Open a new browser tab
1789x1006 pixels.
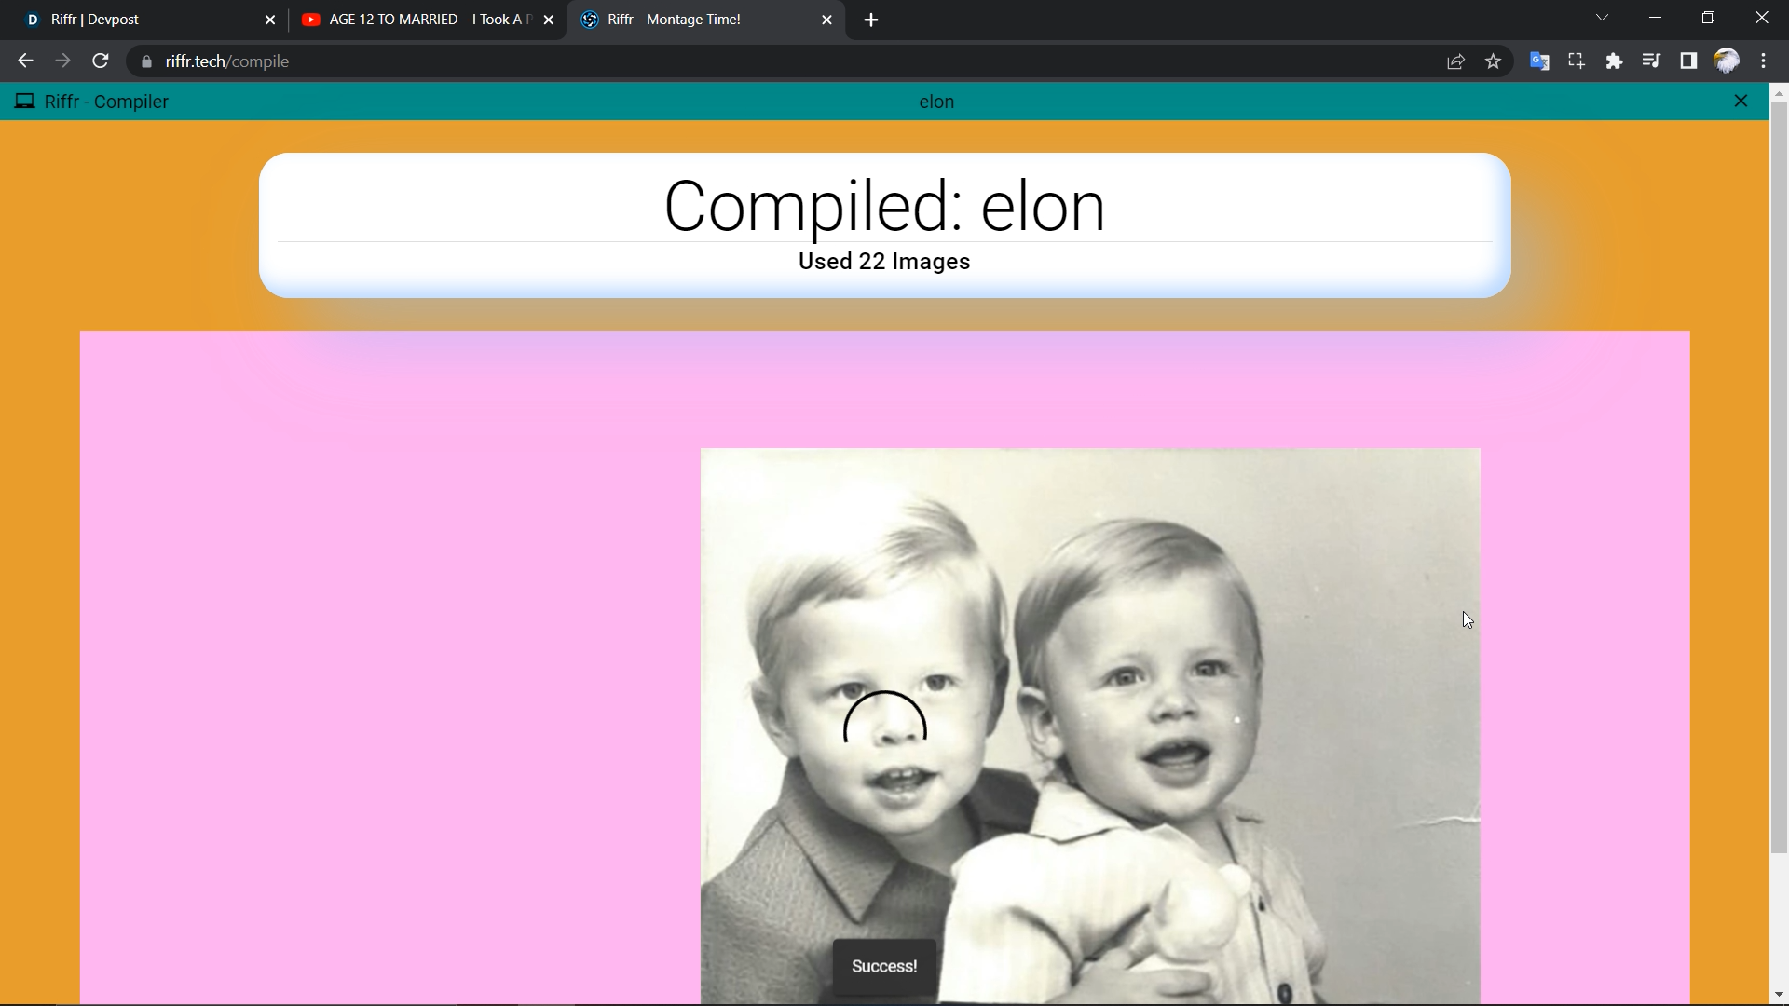(871, 20)
